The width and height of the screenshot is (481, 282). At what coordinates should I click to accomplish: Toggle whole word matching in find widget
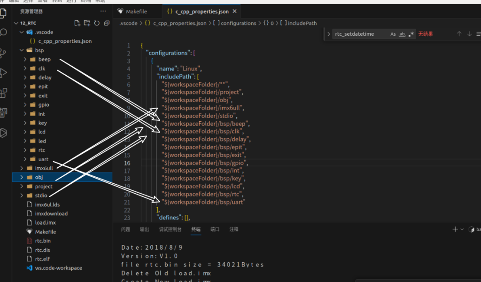[x=402, y=34]
